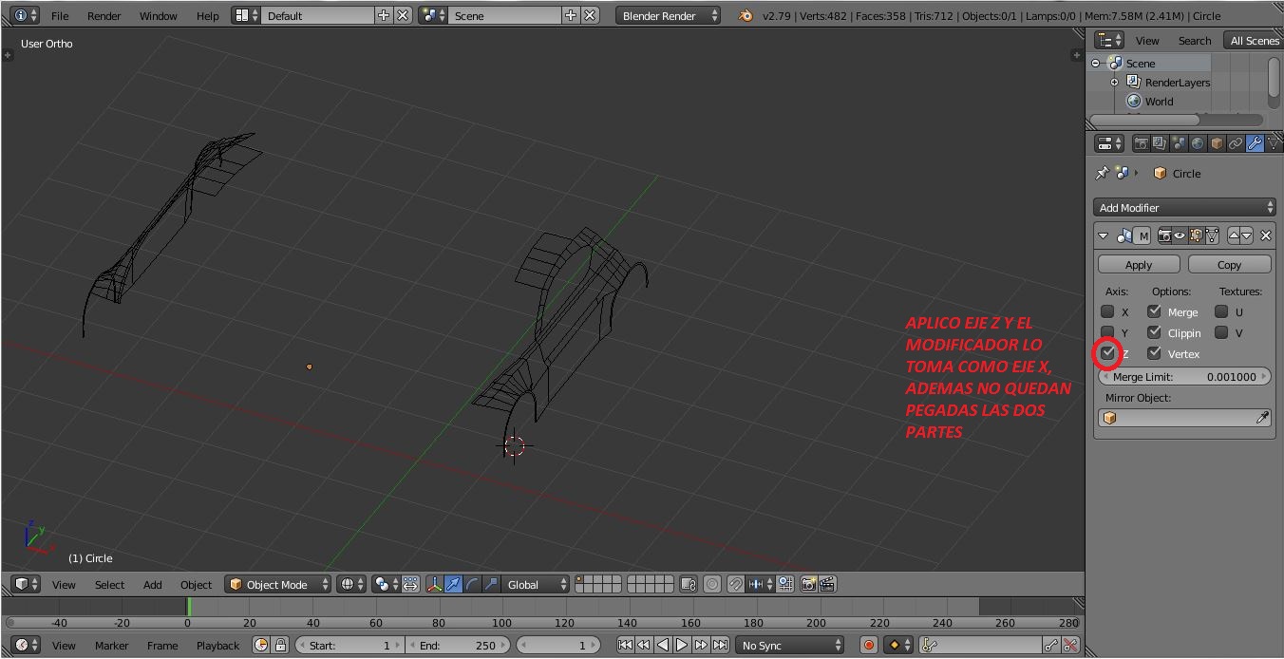Click the Merge Limit value slider
The height and width of the screenshot is (659, 1284).
[1184, 377]
